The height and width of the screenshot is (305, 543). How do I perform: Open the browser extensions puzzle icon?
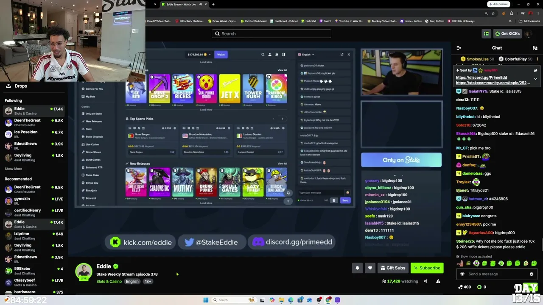coord(512,13)
